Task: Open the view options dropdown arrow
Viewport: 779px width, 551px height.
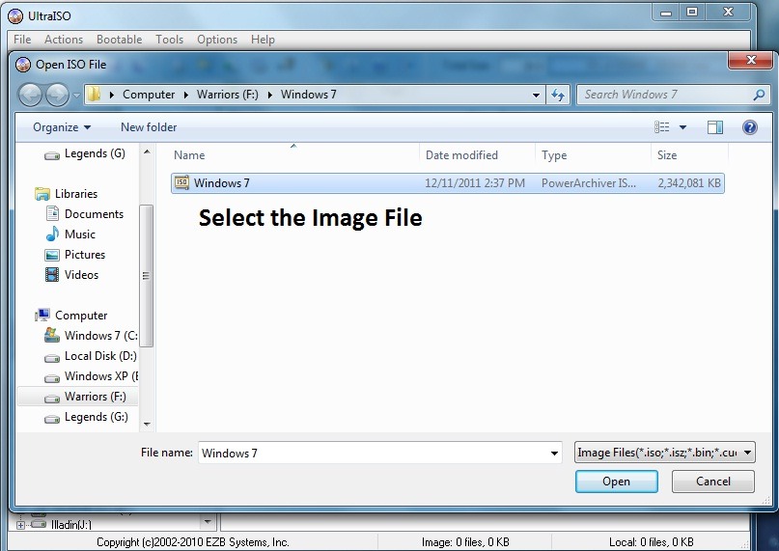Action: [682, 127]
